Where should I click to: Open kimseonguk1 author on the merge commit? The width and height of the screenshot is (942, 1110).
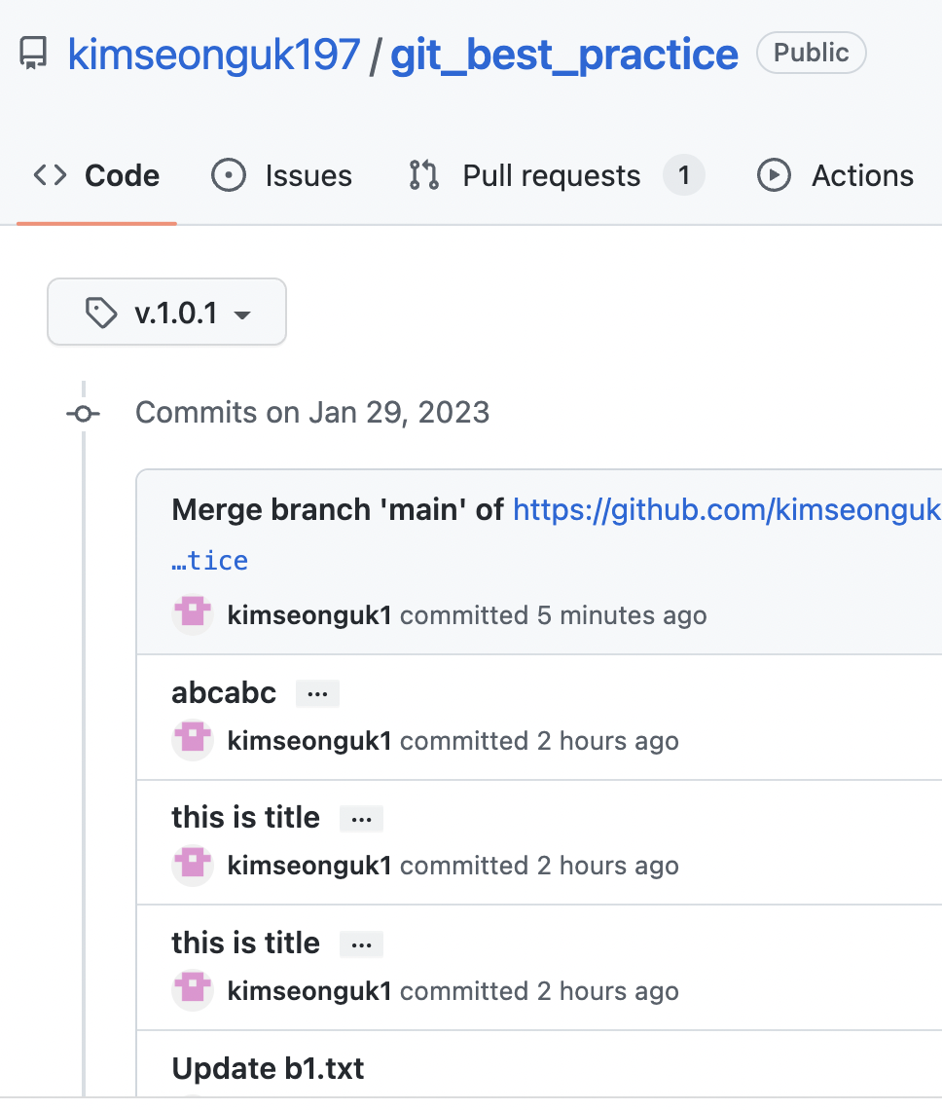[309, 615]
